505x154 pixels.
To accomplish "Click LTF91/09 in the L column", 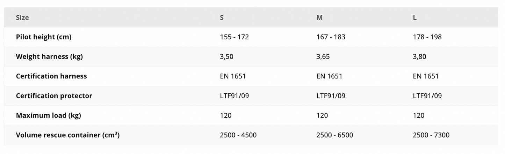I will 427,96.
